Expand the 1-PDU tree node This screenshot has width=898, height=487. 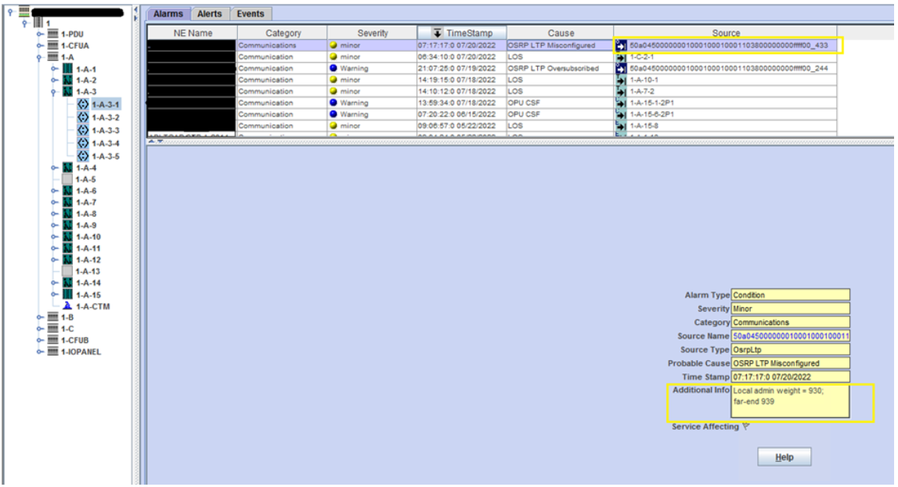pyautogui.click(x=39, y=34)
